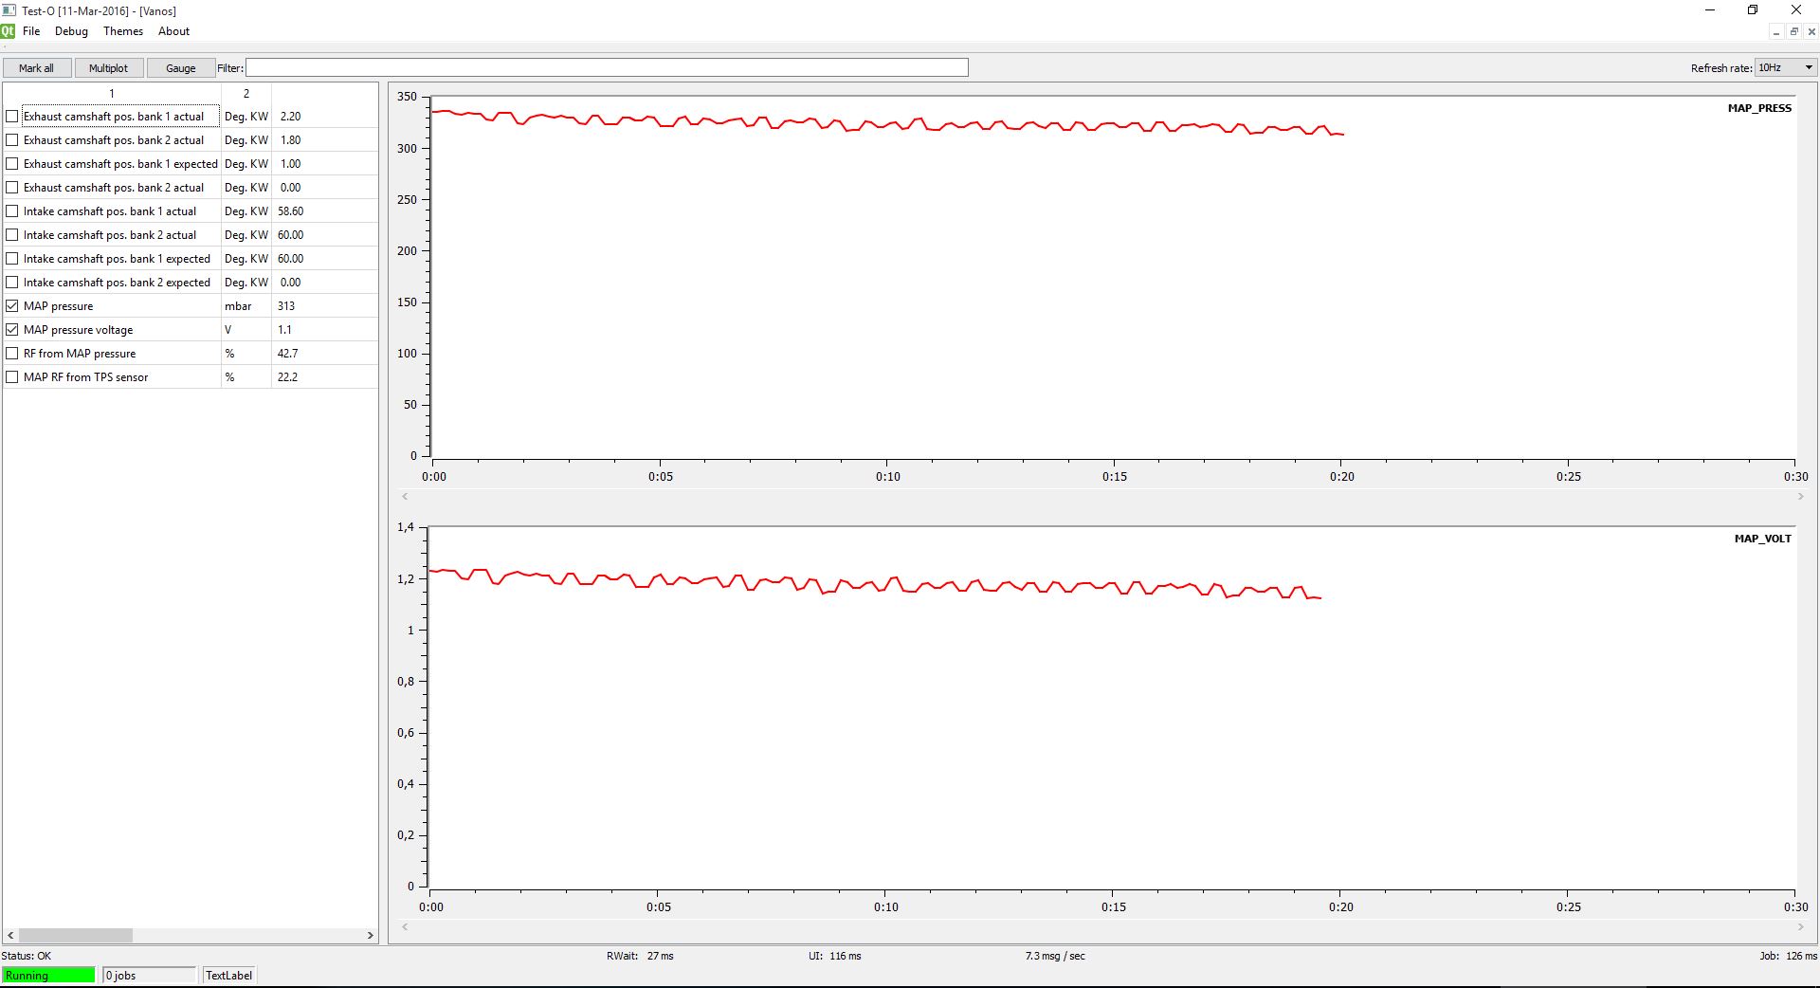1820x988 pixels.
Task: Click the left scroll arrow under the MAP_PRESS plot
Action: click(405, 496)
